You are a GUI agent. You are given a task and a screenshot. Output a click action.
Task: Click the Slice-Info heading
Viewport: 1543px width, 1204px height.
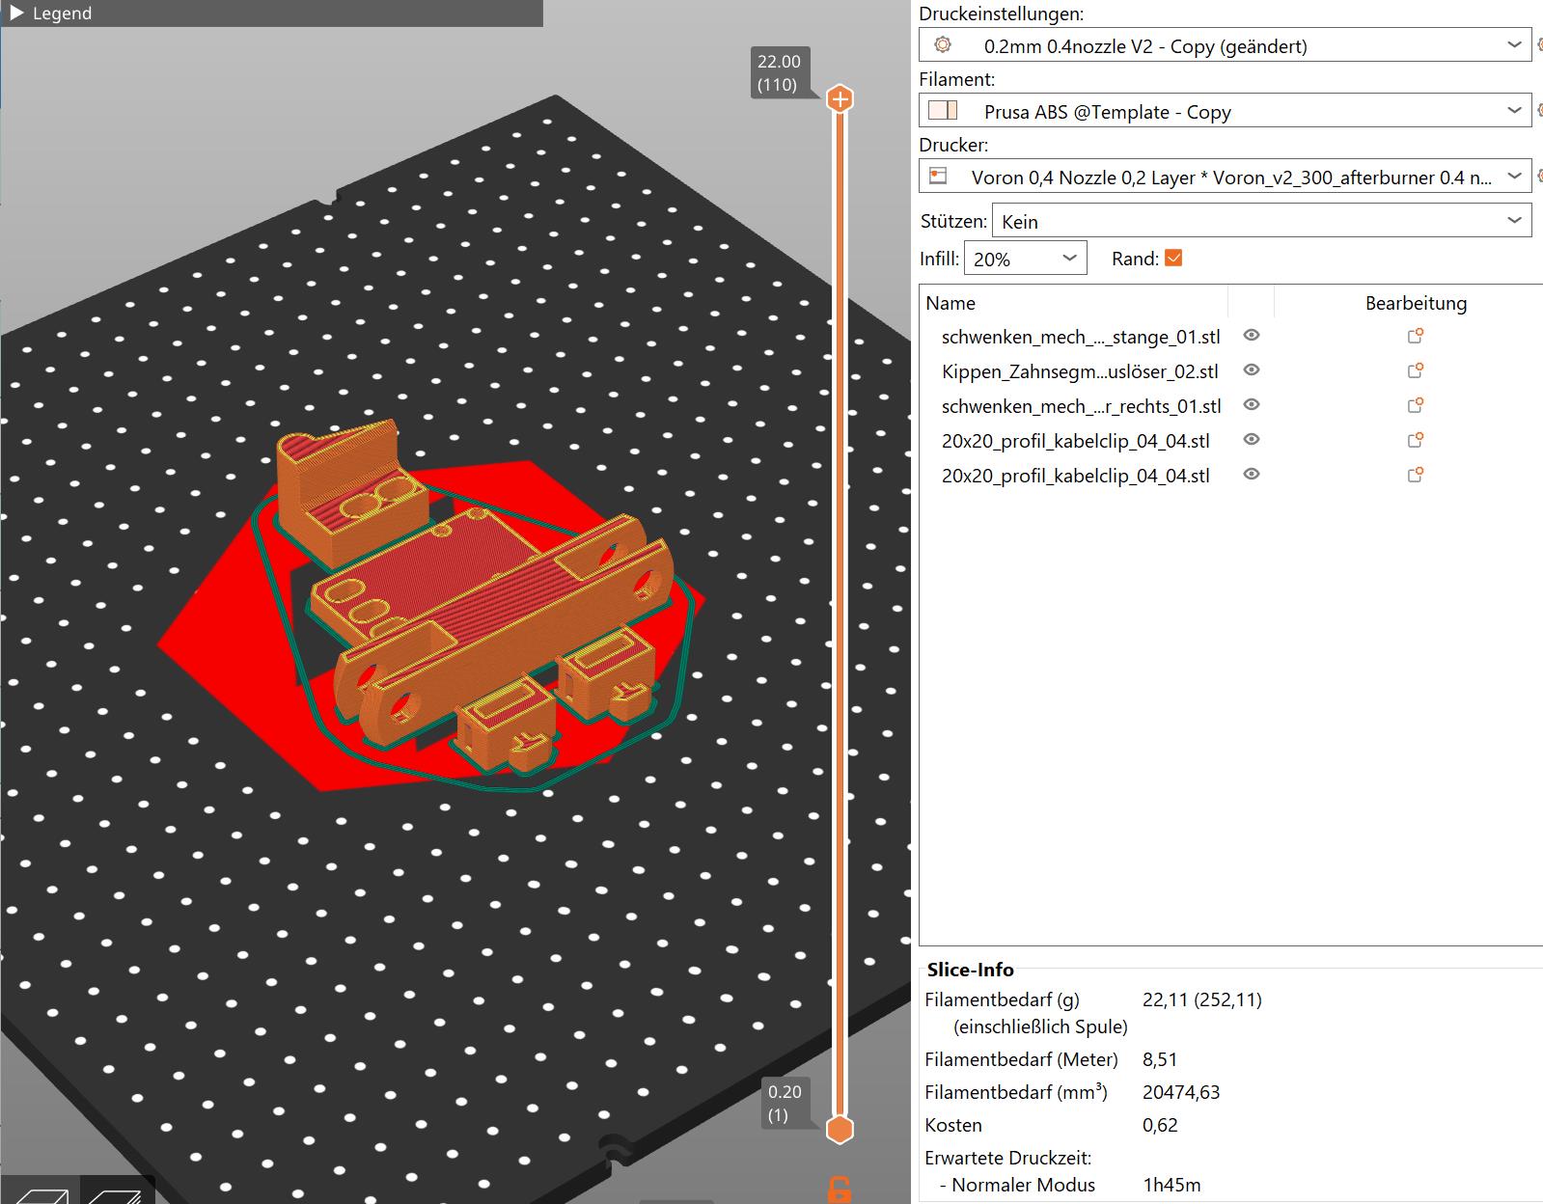tap(970, 970)
